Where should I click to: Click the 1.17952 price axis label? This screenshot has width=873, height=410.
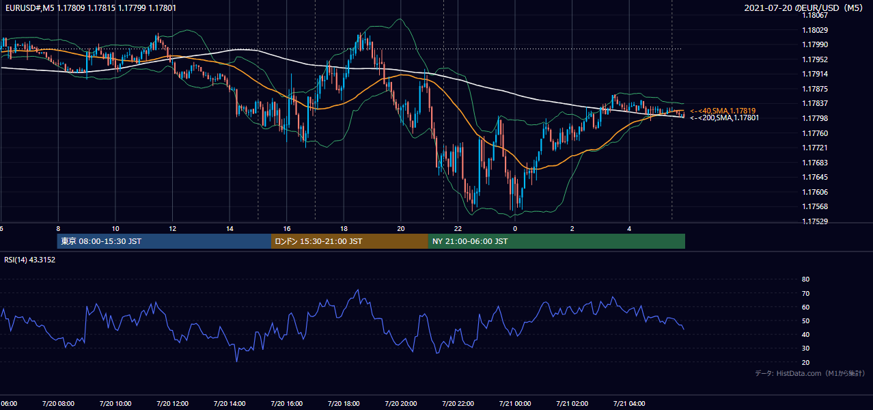pyautogui.click(x=814, y=59)
